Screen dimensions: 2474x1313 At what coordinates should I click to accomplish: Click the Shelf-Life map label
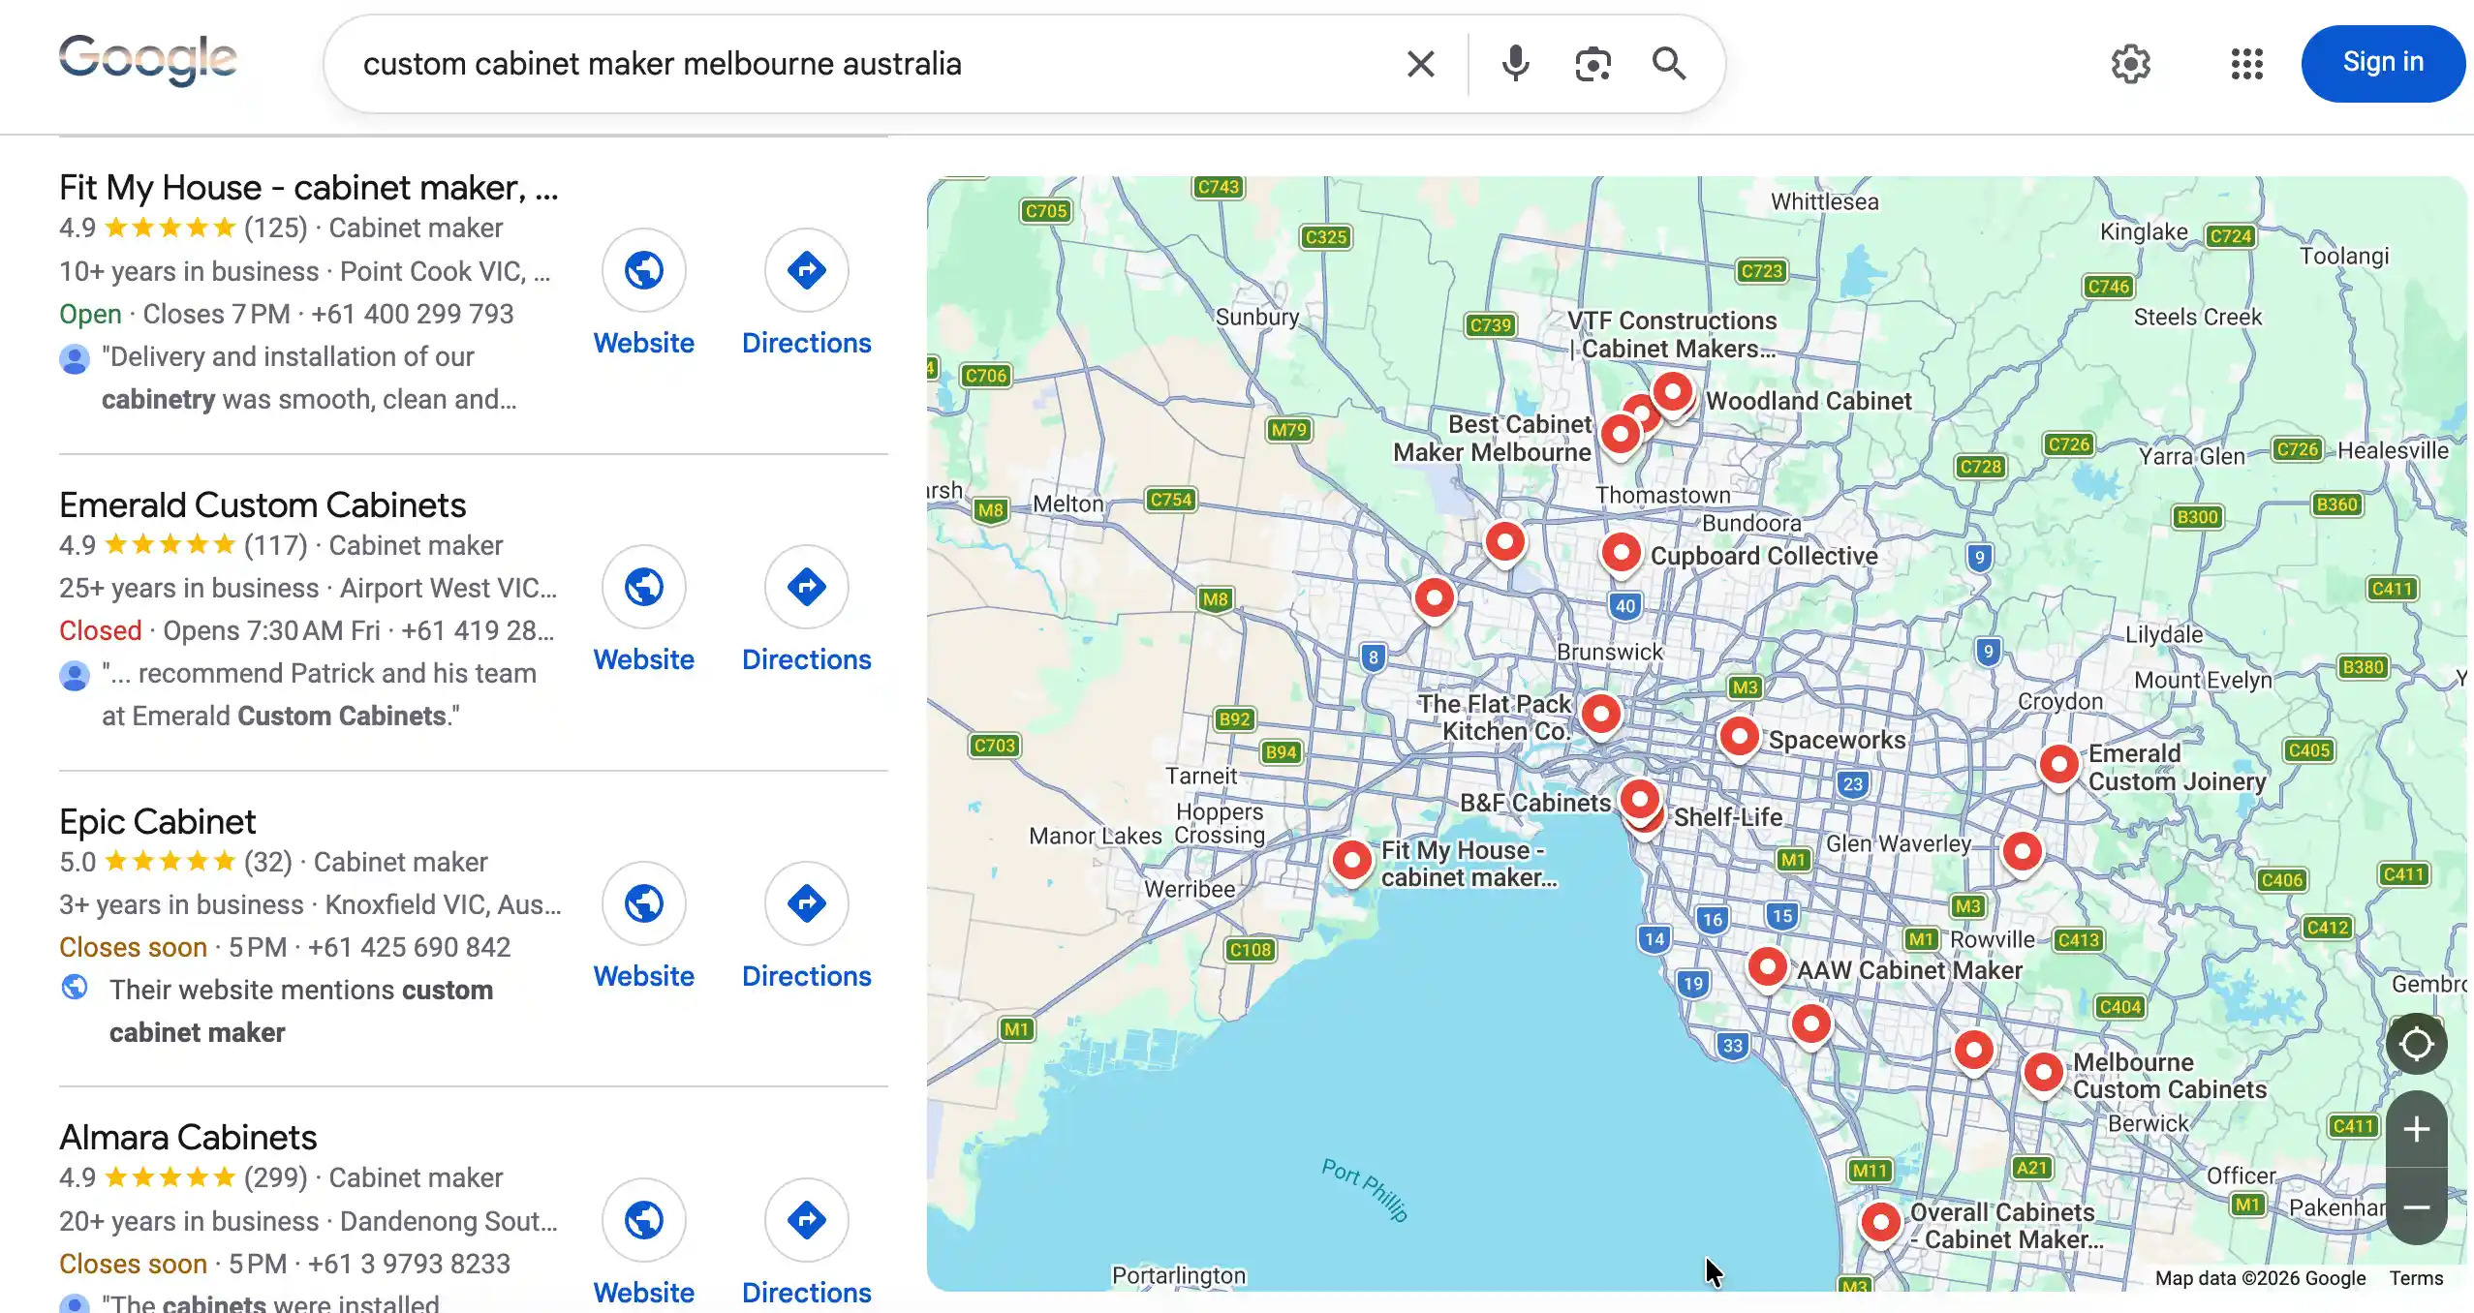[x=1728, y=817]
